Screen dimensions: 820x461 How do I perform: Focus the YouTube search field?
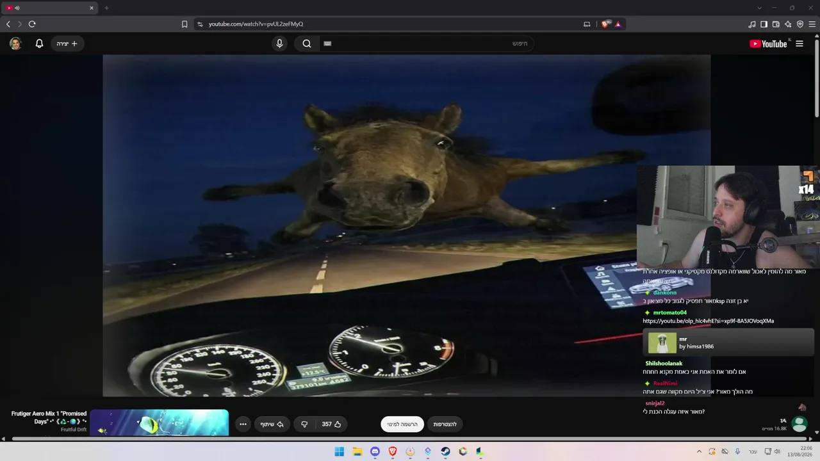pos(426,44)
